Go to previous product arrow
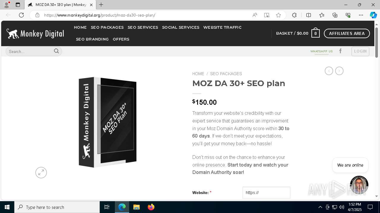 coord(329,71)
